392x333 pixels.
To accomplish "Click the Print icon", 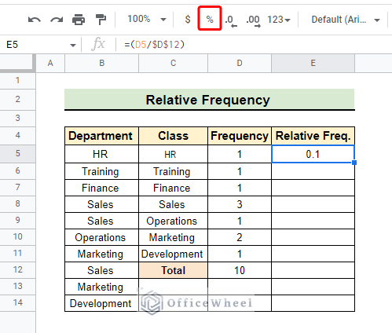I will 79,20.
